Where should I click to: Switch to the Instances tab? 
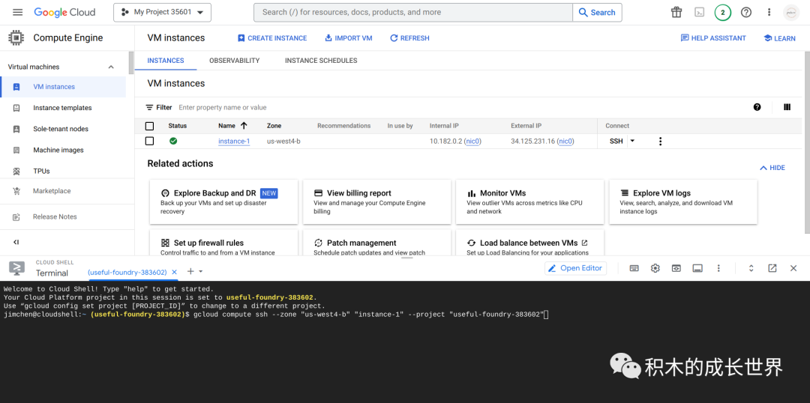point(165,61)
